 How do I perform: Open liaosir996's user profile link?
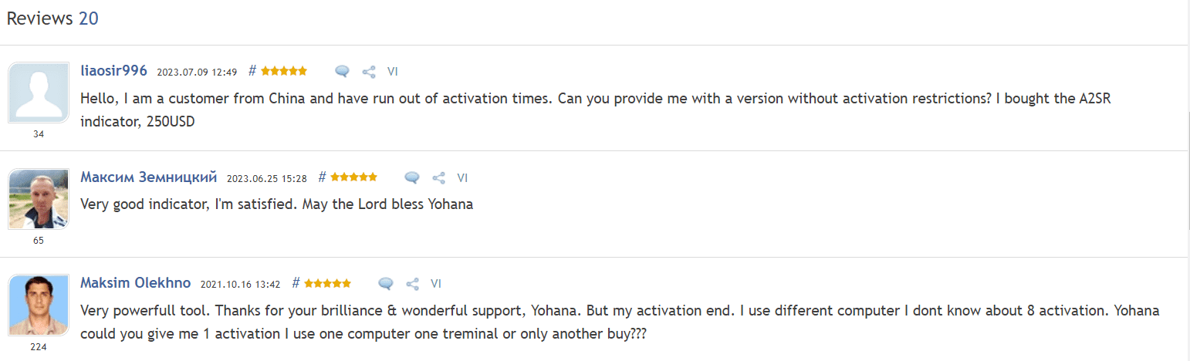tap(113, 71)
